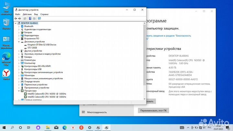Show hidden tray icons chevron
This screenshot has height=131, width=233.
pos(188,127)
